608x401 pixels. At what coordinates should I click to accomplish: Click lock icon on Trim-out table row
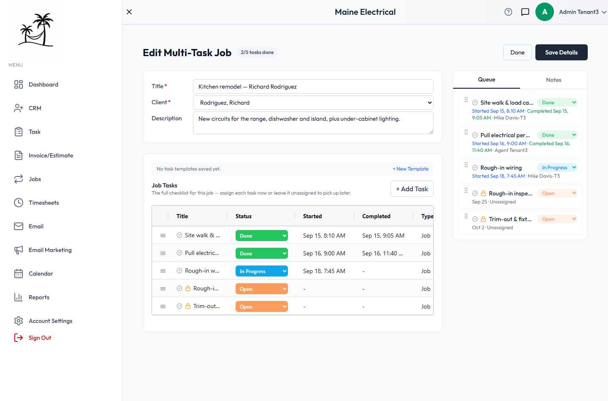click(x=188, y=306)
